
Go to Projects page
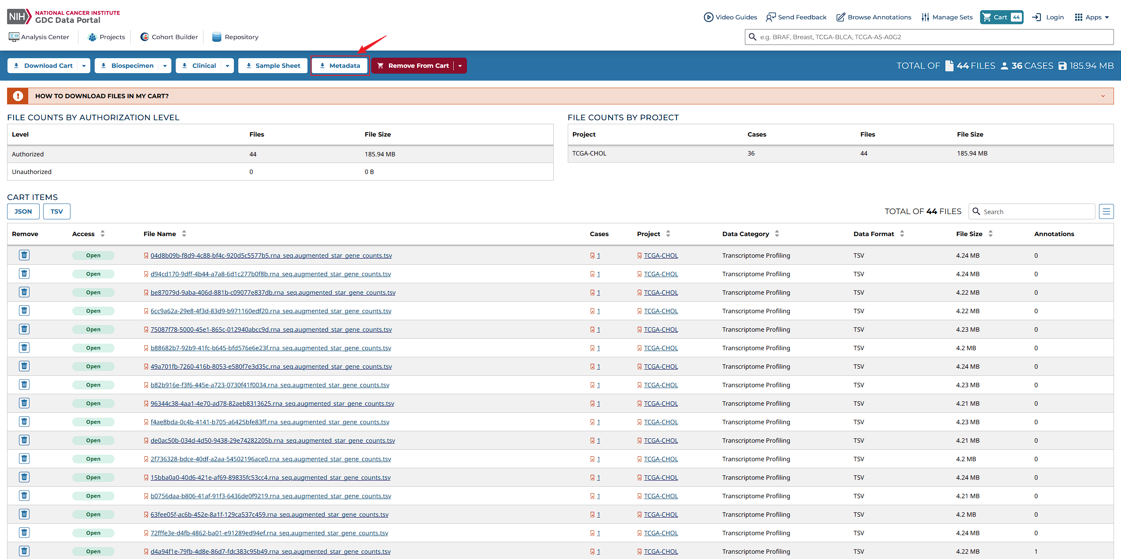[107, 37]
